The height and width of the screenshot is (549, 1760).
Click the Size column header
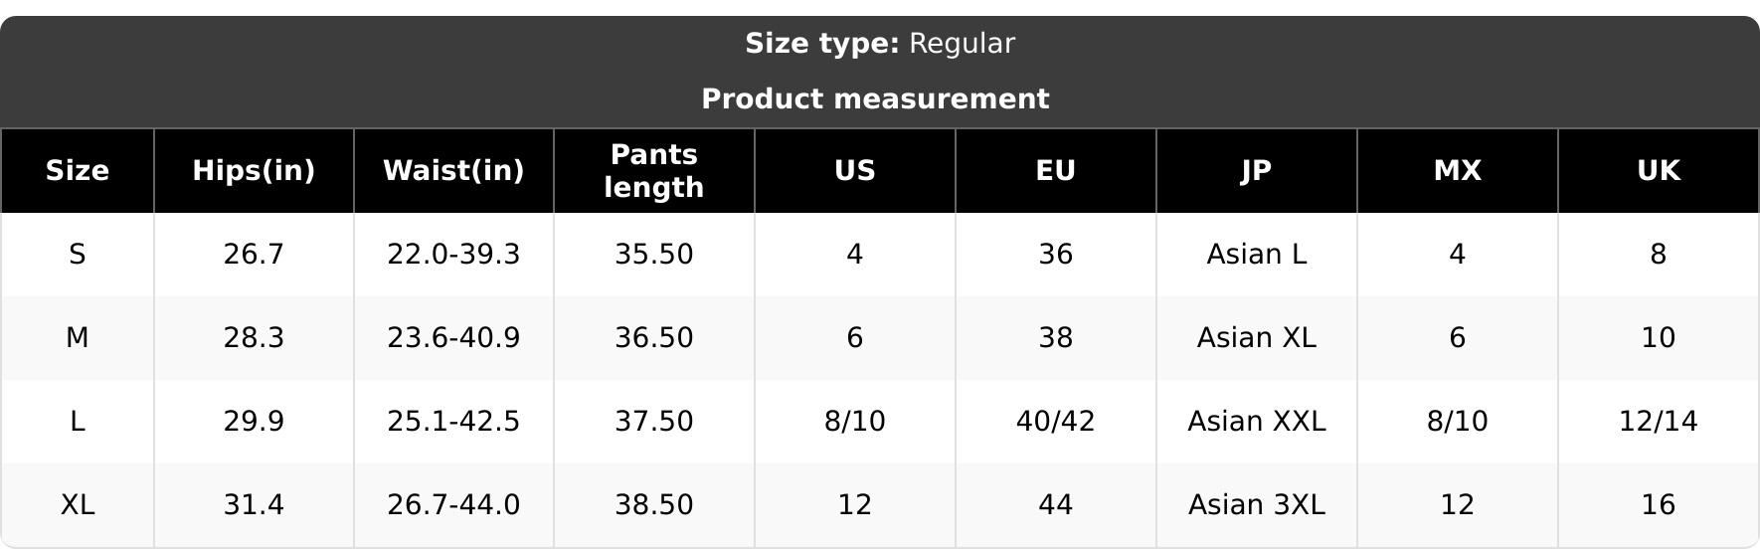(77, 171)
